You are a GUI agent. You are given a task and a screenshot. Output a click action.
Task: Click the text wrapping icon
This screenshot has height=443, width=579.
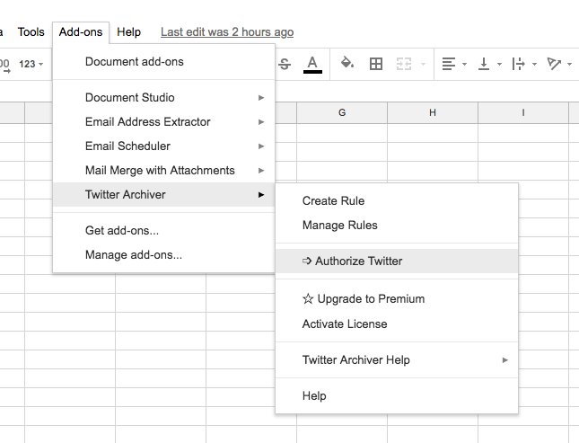coord(519,64)
